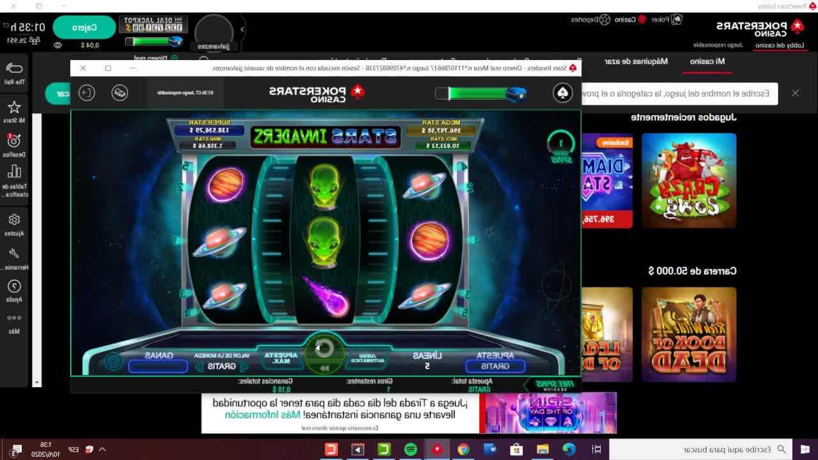Viewport: 818px width, 460px height.
Task: Click the fast-forward turbo spin button
Action: coord(324,369)
